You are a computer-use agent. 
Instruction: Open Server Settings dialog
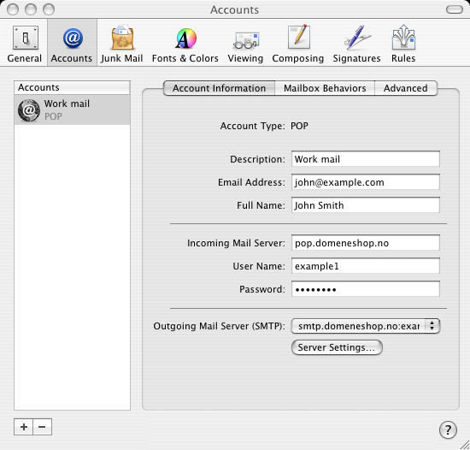337,347
